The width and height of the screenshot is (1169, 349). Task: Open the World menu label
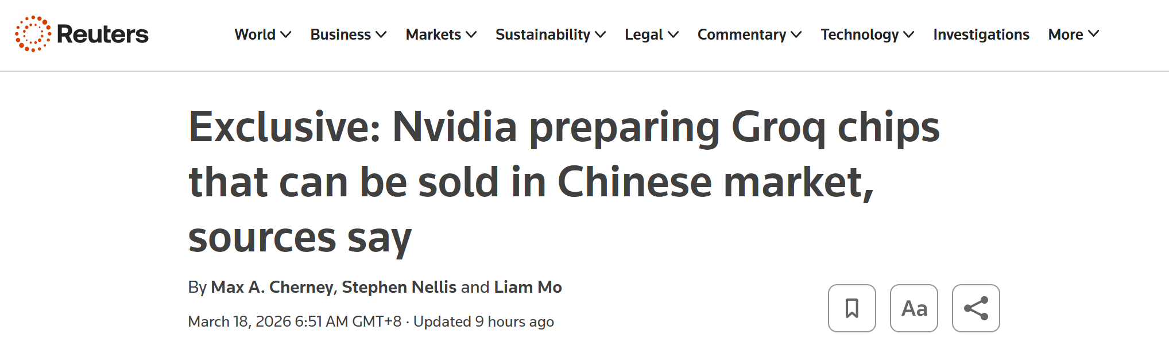point(255,34)
